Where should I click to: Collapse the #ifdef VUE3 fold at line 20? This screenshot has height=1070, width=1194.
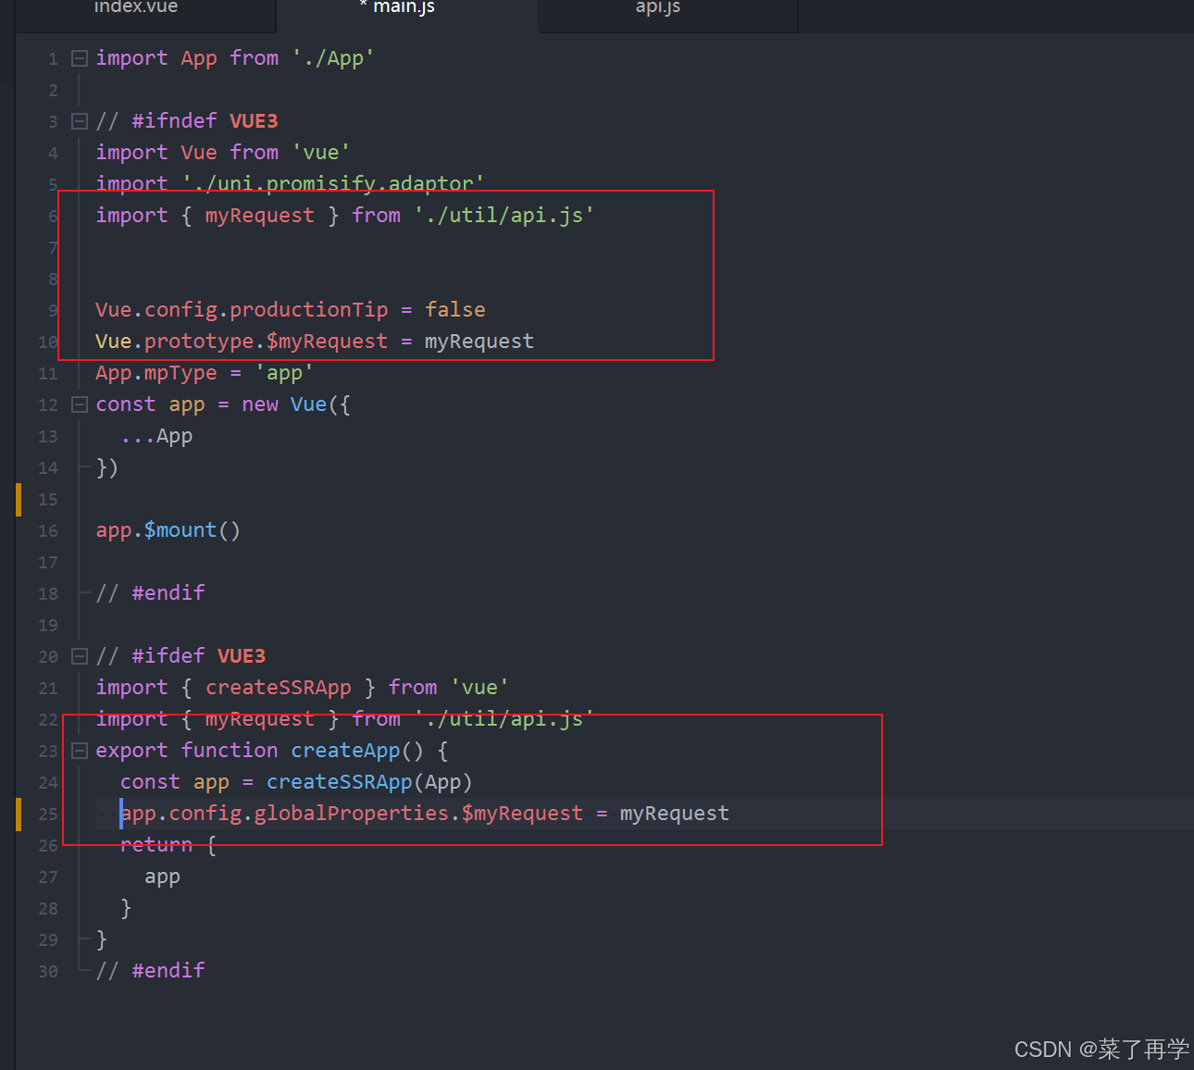pos(80,656)
